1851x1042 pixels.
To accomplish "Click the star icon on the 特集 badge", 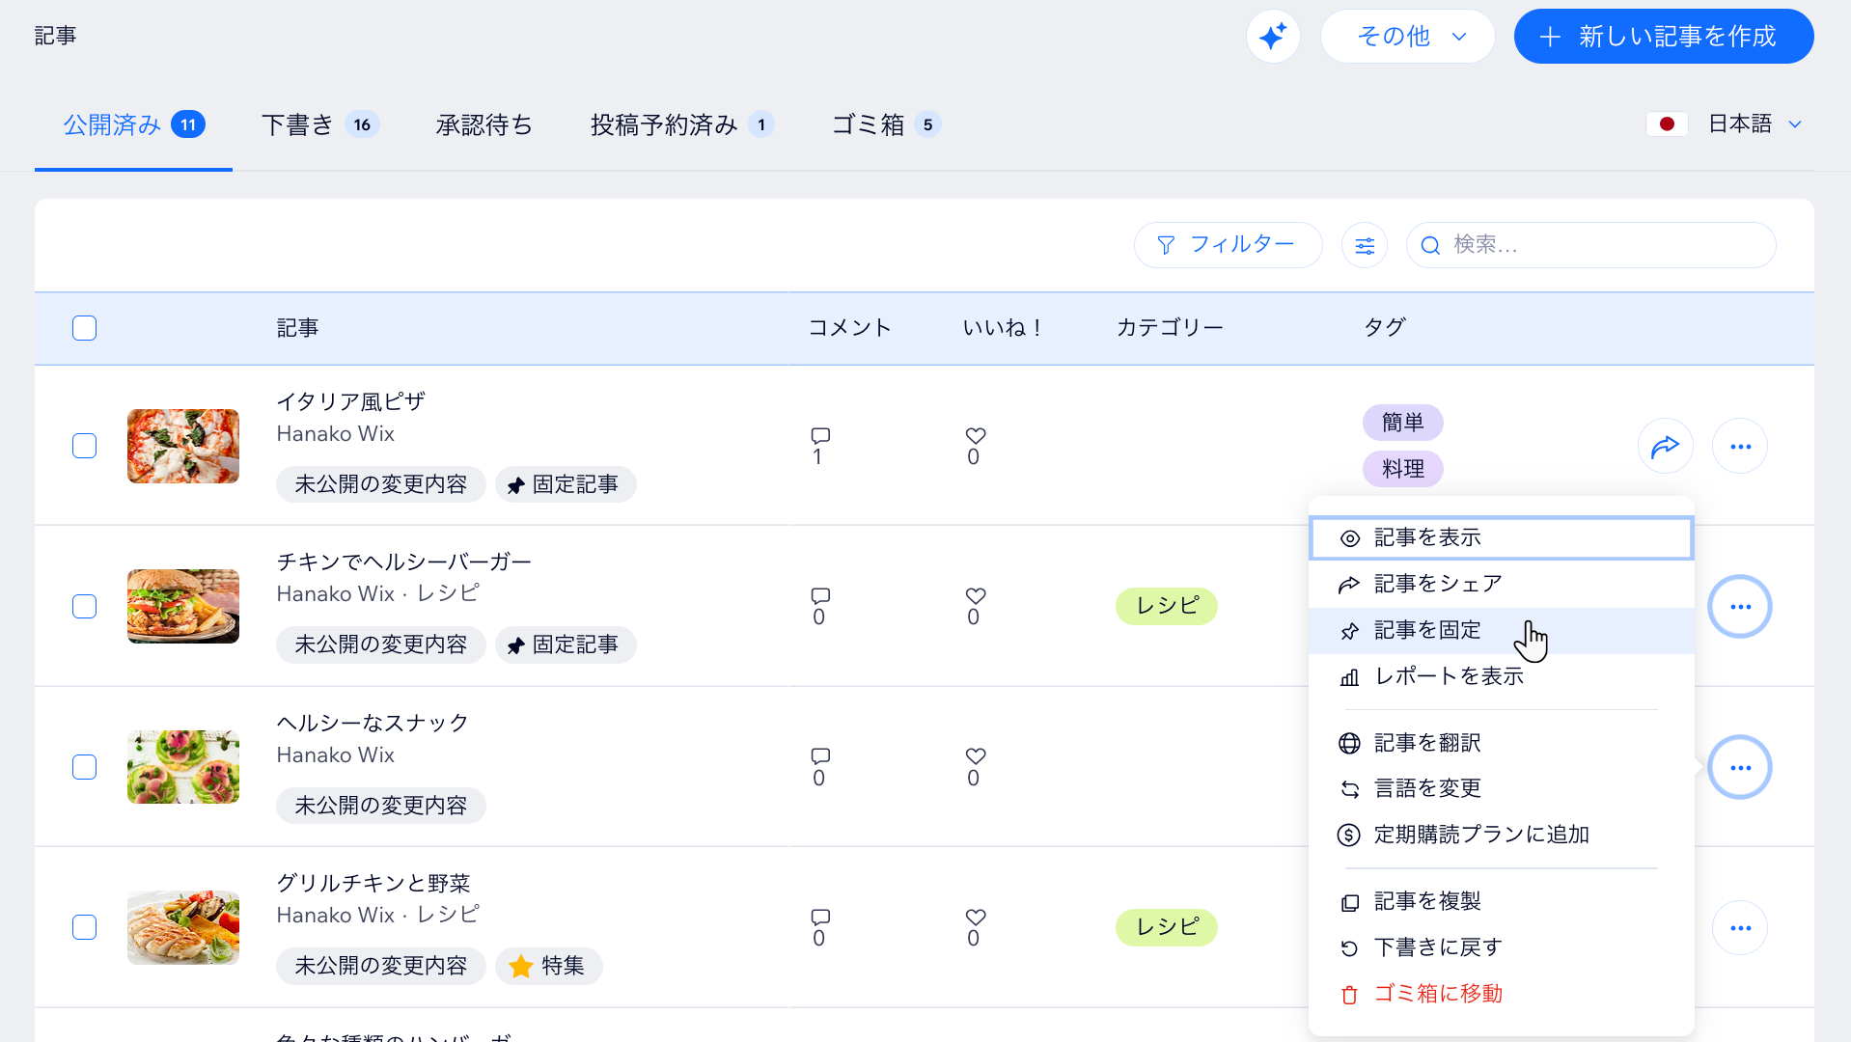I will pos(520,965).
